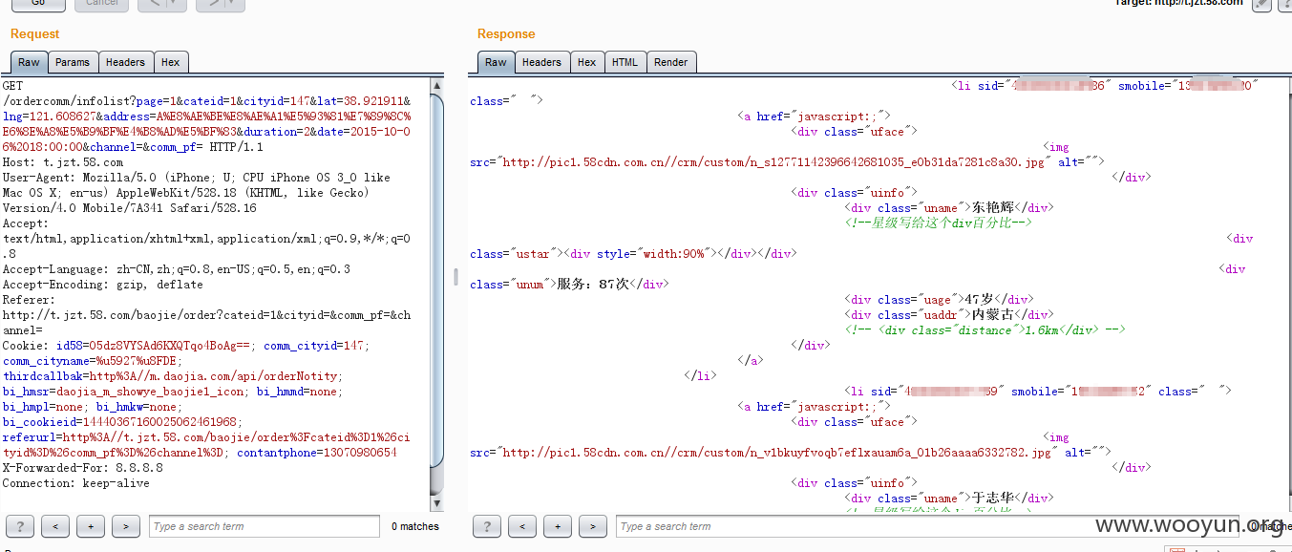Click the Go button
This screenshot has width=1292, height=552.
[x=38, y=4]
